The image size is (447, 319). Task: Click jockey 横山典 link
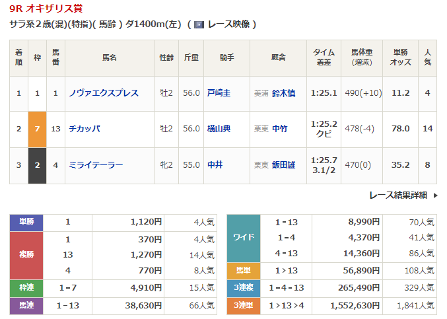point(219,129)
